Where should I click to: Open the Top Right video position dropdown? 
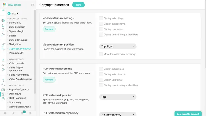[x=118, y=46]
